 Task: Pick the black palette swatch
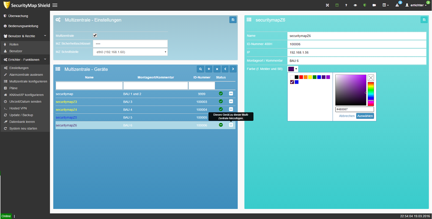(297, 77)
